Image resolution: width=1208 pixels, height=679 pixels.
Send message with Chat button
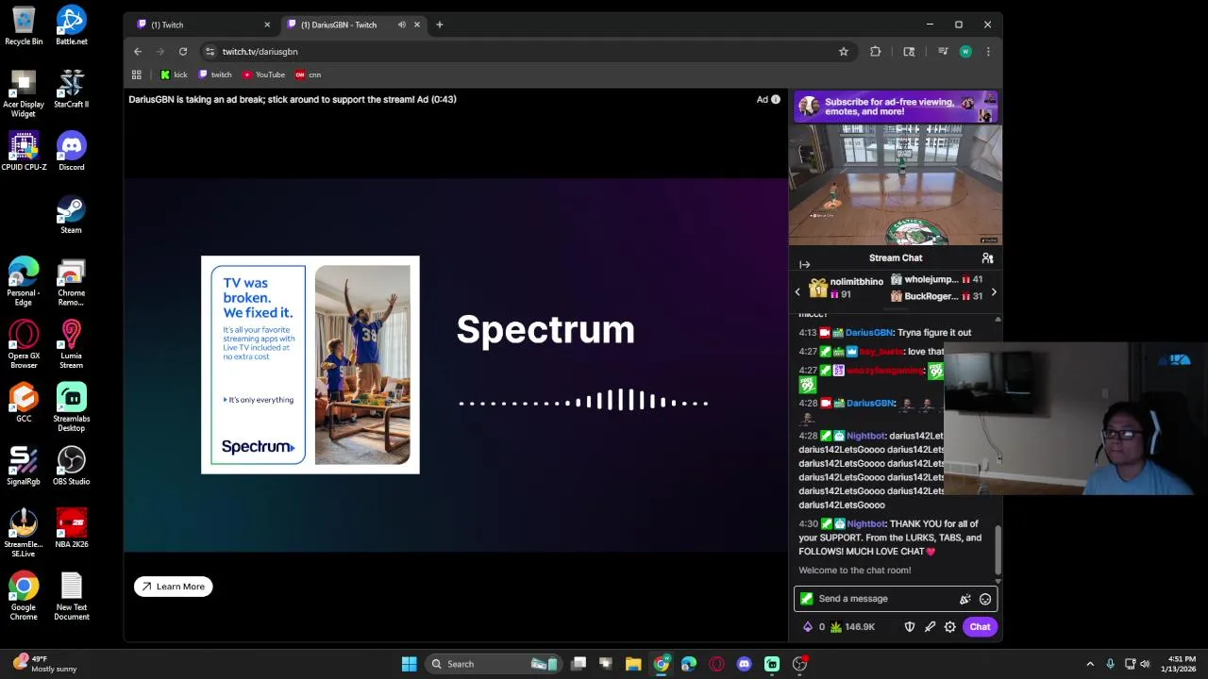click(x=980, y=627)
